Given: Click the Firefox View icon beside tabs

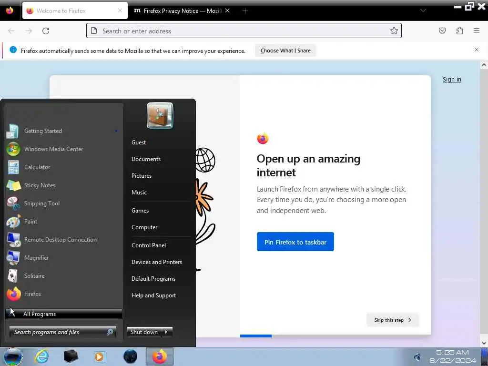Looking at the screenshot, I should pyautogui.click(x=10, y=10).
